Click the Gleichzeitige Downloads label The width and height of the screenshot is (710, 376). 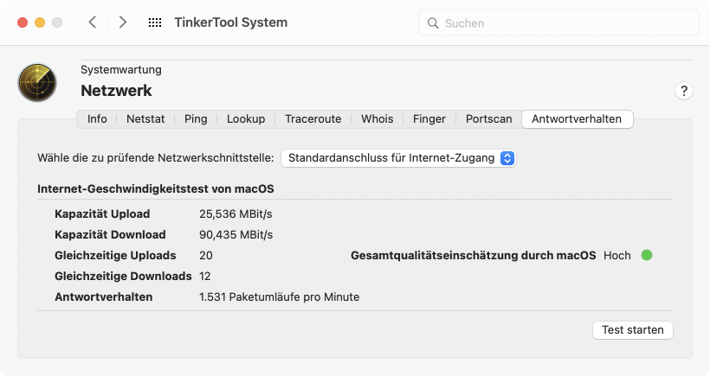(x=123, y=276)
